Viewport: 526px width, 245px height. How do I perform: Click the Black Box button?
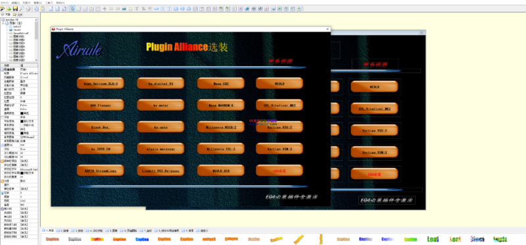coord(101,126)
